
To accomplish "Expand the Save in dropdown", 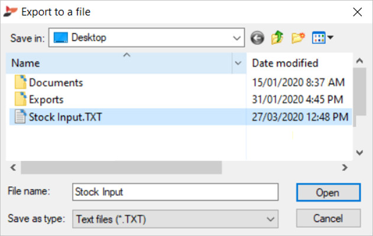I will click(236, 38).
